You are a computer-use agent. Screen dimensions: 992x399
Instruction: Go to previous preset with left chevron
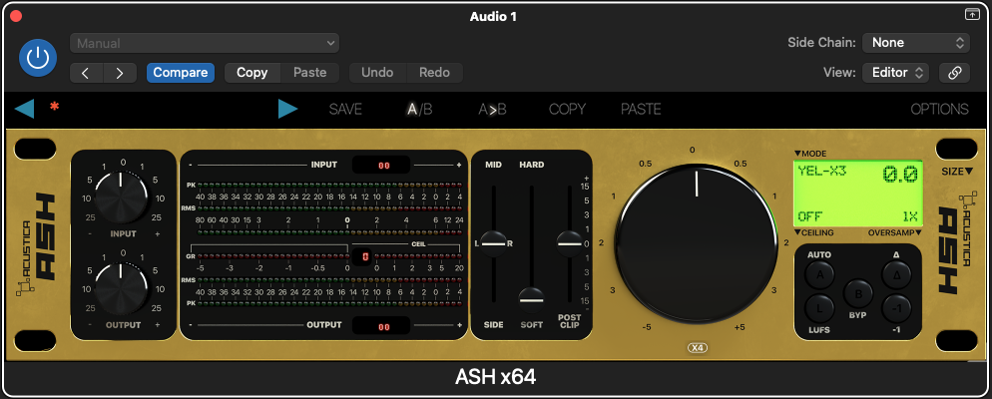click(x=86, y=73)
